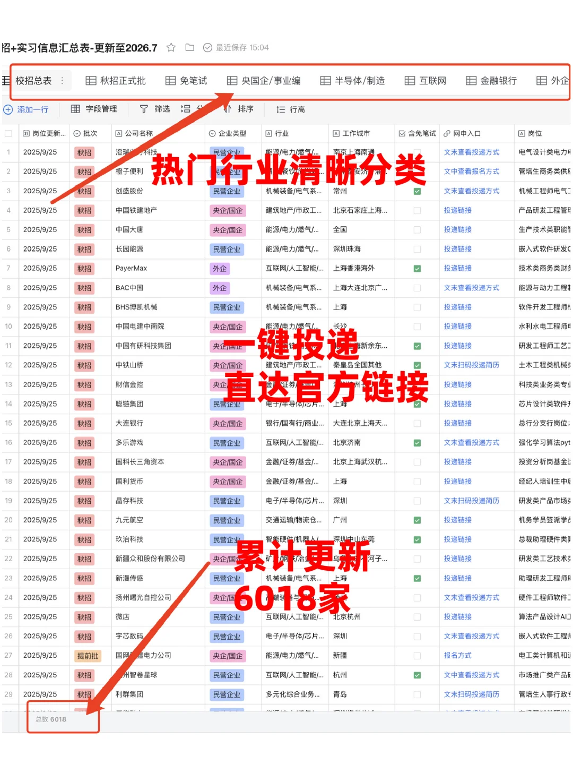Open the 排序 sort tool
The image size is (573, 764).
(x=238, y=109)
